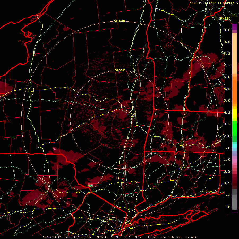Click the yellow segment of the color bar
The width and height of the screenshot is (239, 239).
pyautogui.click(x=234, y=114)
